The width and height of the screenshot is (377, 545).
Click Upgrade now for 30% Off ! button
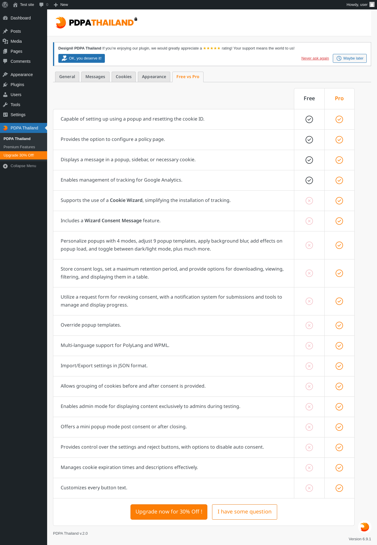[169, 512]
